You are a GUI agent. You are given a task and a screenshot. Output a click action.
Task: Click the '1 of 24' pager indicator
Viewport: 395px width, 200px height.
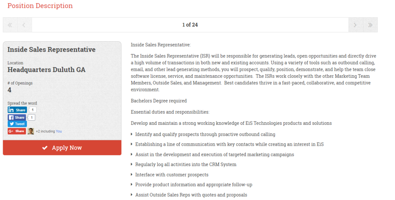pyautogui.click(x=190, y=25)
